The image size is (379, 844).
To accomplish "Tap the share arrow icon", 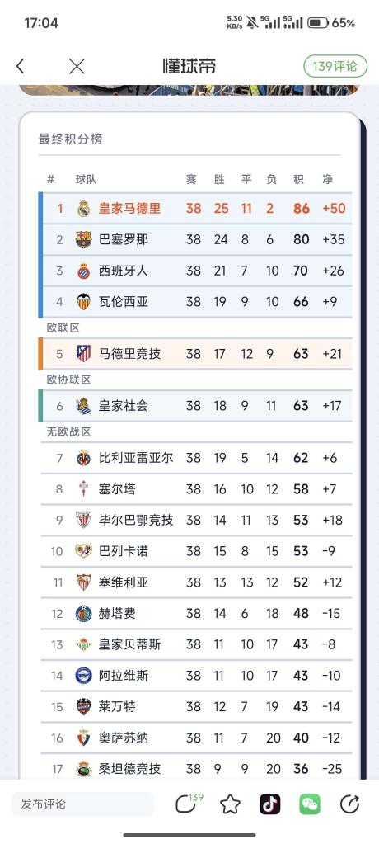I will (349, 804).
